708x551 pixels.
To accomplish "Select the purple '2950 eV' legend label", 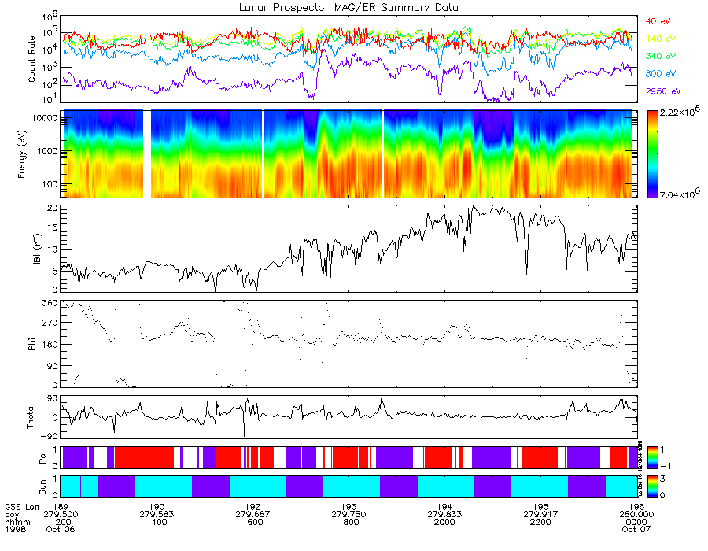I will coord(663,91).
